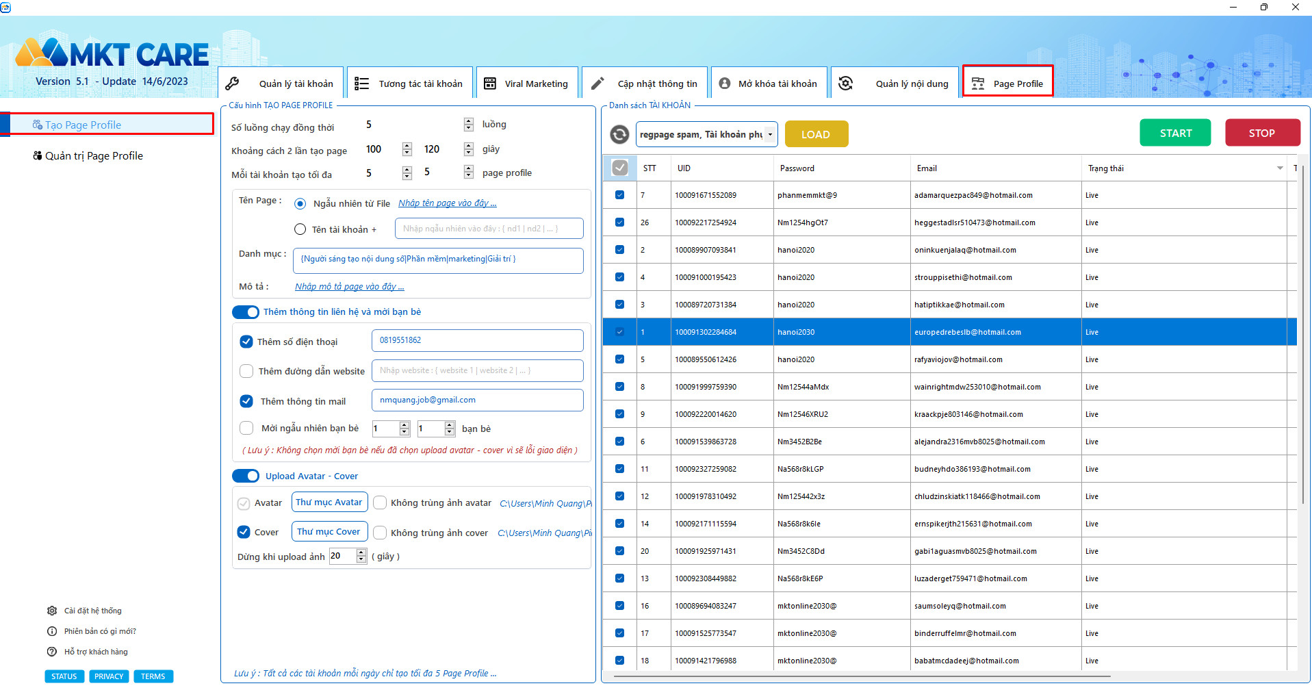Open the Trạng thái column filter arrow

pyautogui.click(x=1280, y=168)
